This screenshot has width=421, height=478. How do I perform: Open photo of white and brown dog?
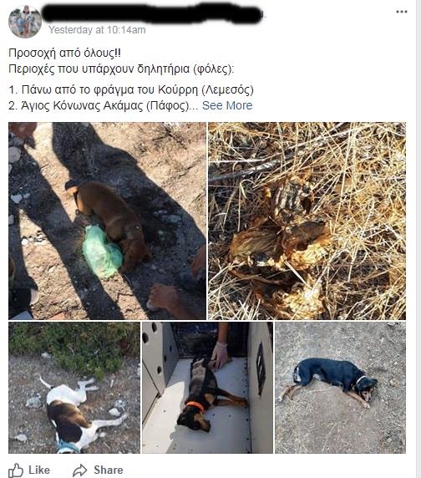(74, 388)
